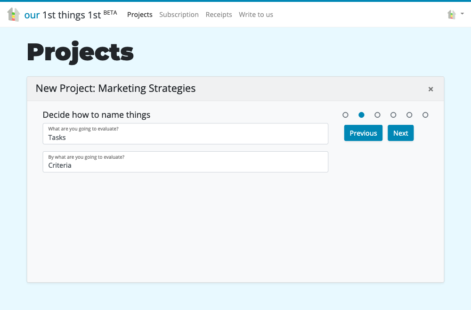Click the 'Decide how to name things' heading
Image resolution: width=471 pixels, height=310 pixels.
pyautogui.click(x=97, y=115)
